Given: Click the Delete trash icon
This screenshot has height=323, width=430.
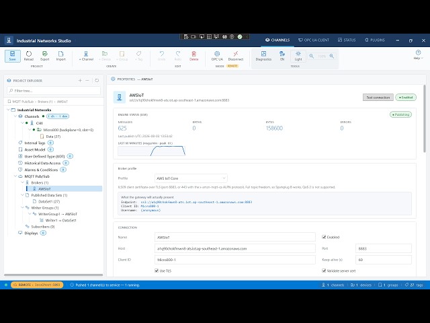Looking at the screenshot, I should (x=194, y=56).
